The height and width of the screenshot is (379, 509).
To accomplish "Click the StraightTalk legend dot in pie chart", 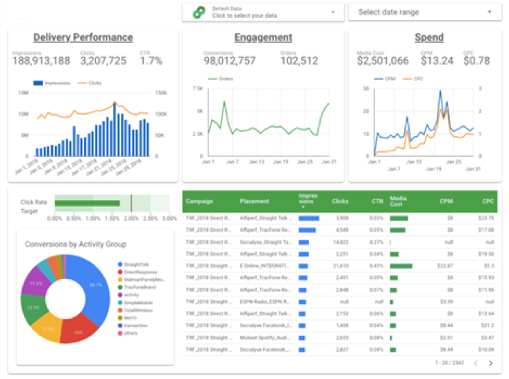I will pos(120,264).
